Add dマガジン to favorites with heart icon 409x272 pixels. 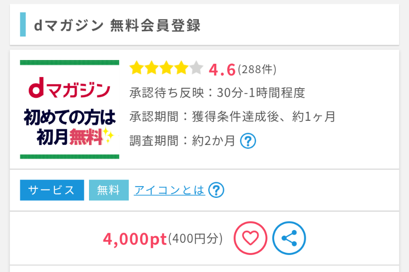250,238
